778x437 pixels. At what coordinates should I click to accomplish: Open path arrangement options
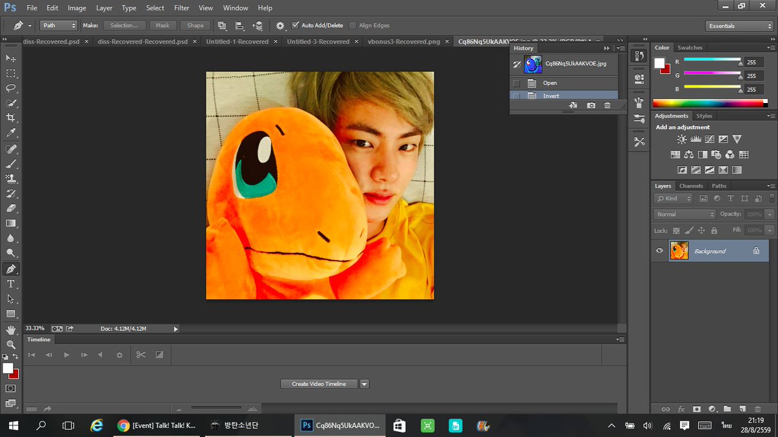[258, 26]
